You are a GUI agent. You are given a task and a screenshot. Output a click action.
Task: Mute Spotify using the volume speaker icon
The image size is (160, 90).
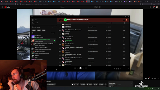click(120, 69)
